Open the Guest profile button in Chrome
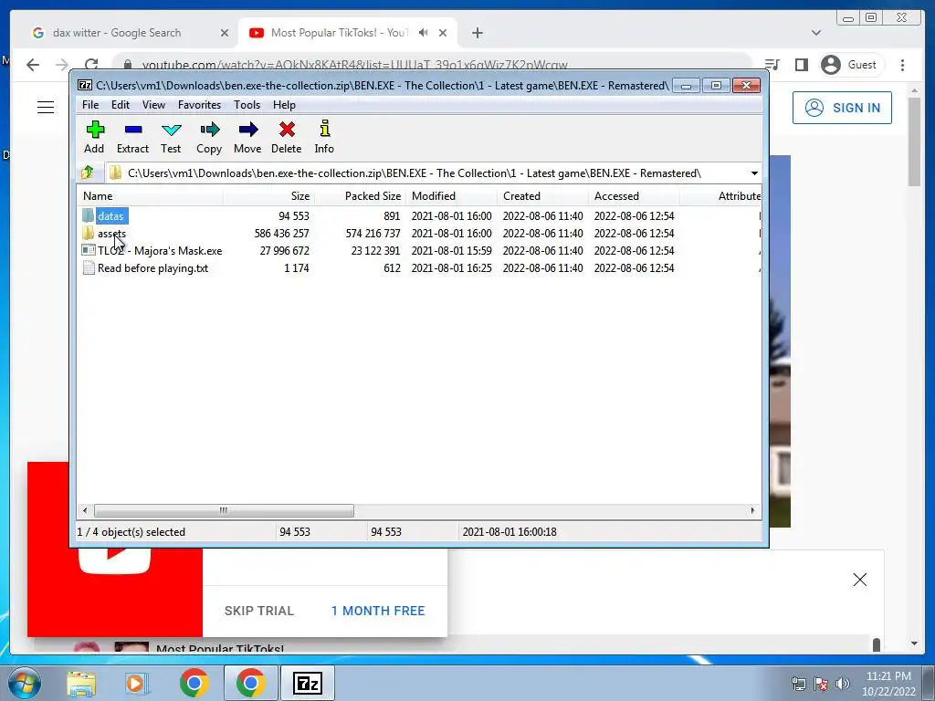Screen dimensions: 935x701 click(850, 65)
